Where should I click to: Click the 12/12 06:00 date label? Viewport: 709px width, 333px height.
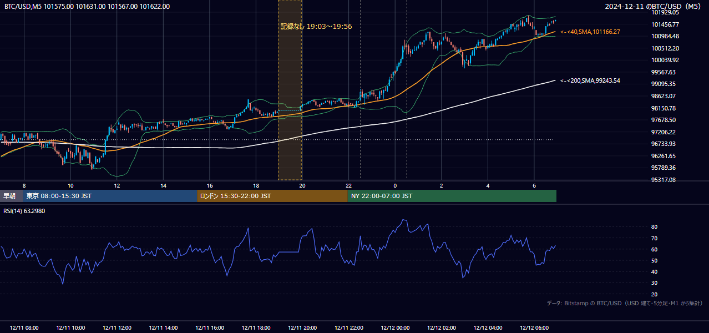[534, 328]
